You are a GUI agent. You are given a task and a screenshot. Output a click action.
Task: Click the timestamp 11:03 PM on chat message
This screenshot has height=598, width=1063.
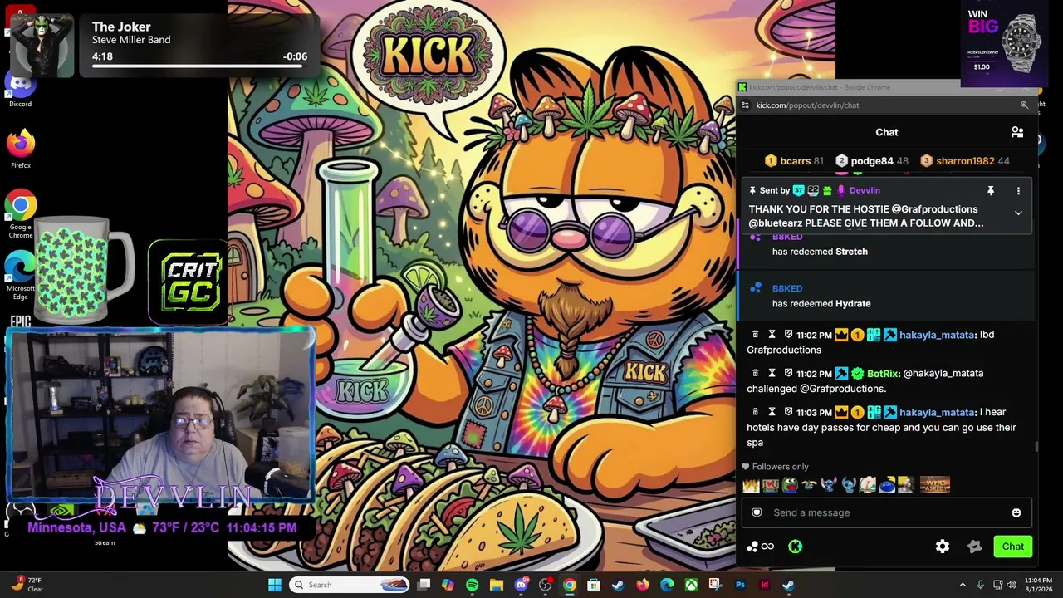814,413
